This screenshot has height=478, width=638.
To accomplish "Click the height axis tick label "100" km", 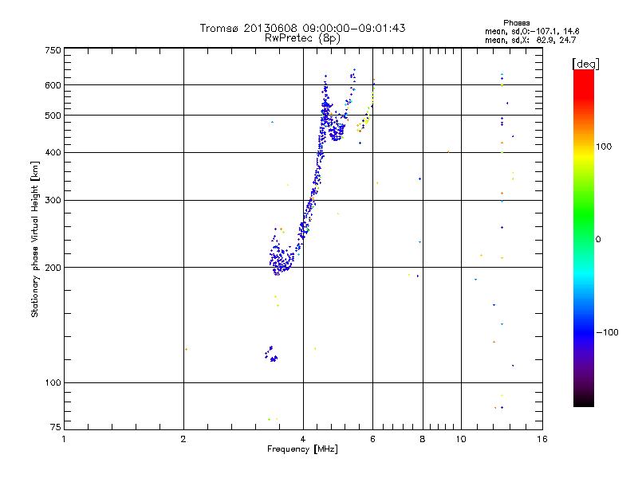I will (x=53, y=382).
